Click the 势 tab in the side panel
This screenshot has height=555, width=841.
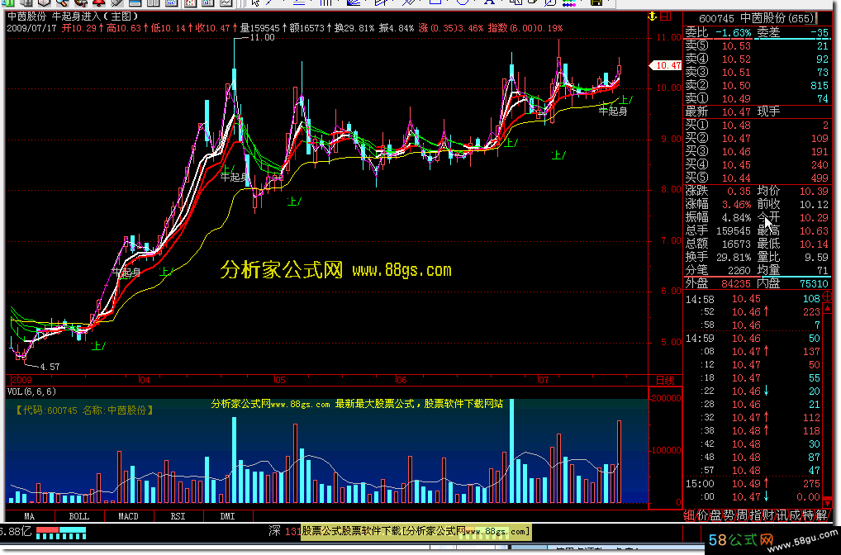click(x=729, y=516)
